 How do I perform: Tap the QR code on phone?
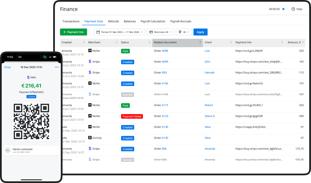click(x=31, y=121)
